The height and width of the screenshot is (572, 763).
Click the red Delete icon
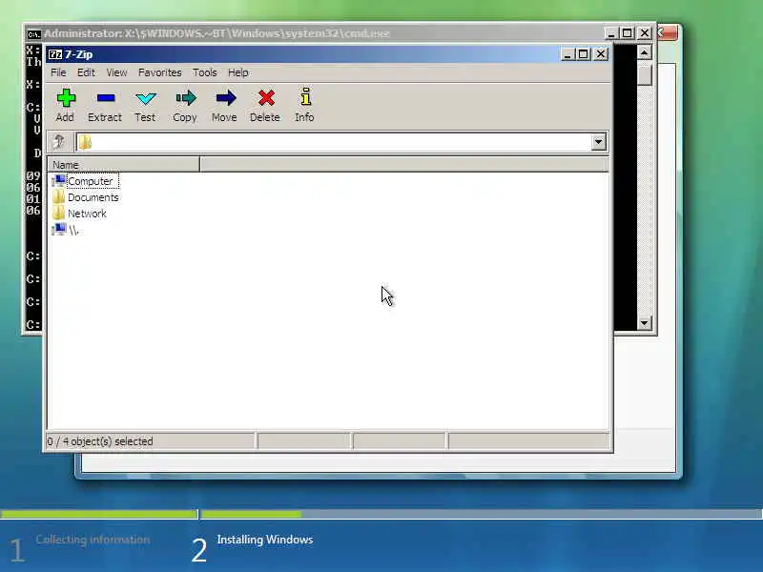tap(266, 98)
